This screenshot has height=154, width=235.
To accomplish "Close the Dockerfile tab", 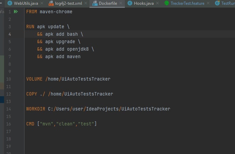I will pos(121,3).
